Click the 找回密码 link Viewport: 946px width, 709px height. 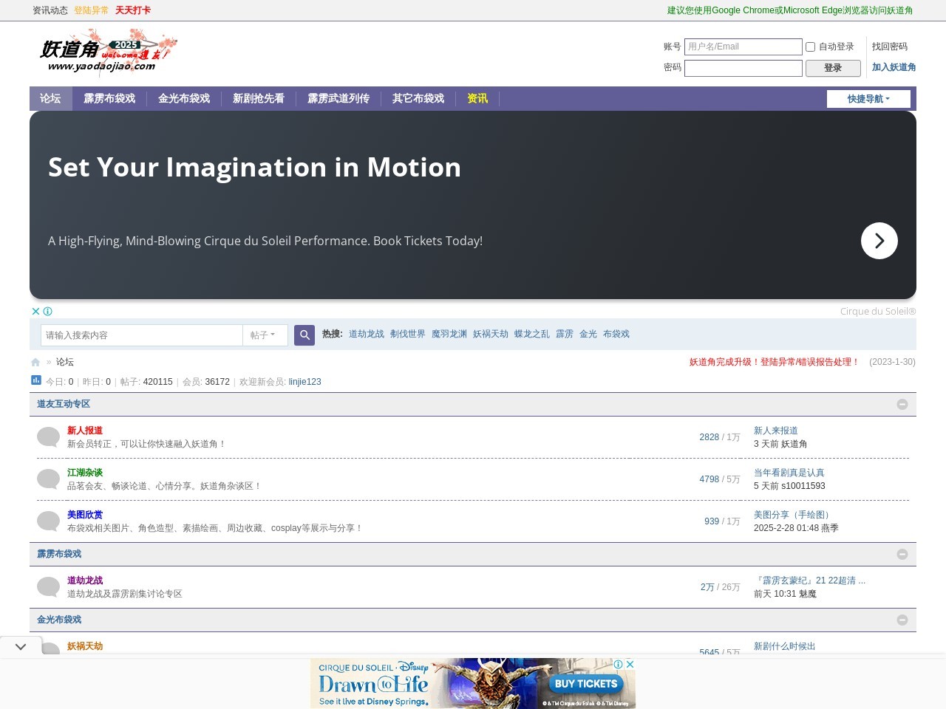(890, 47)
